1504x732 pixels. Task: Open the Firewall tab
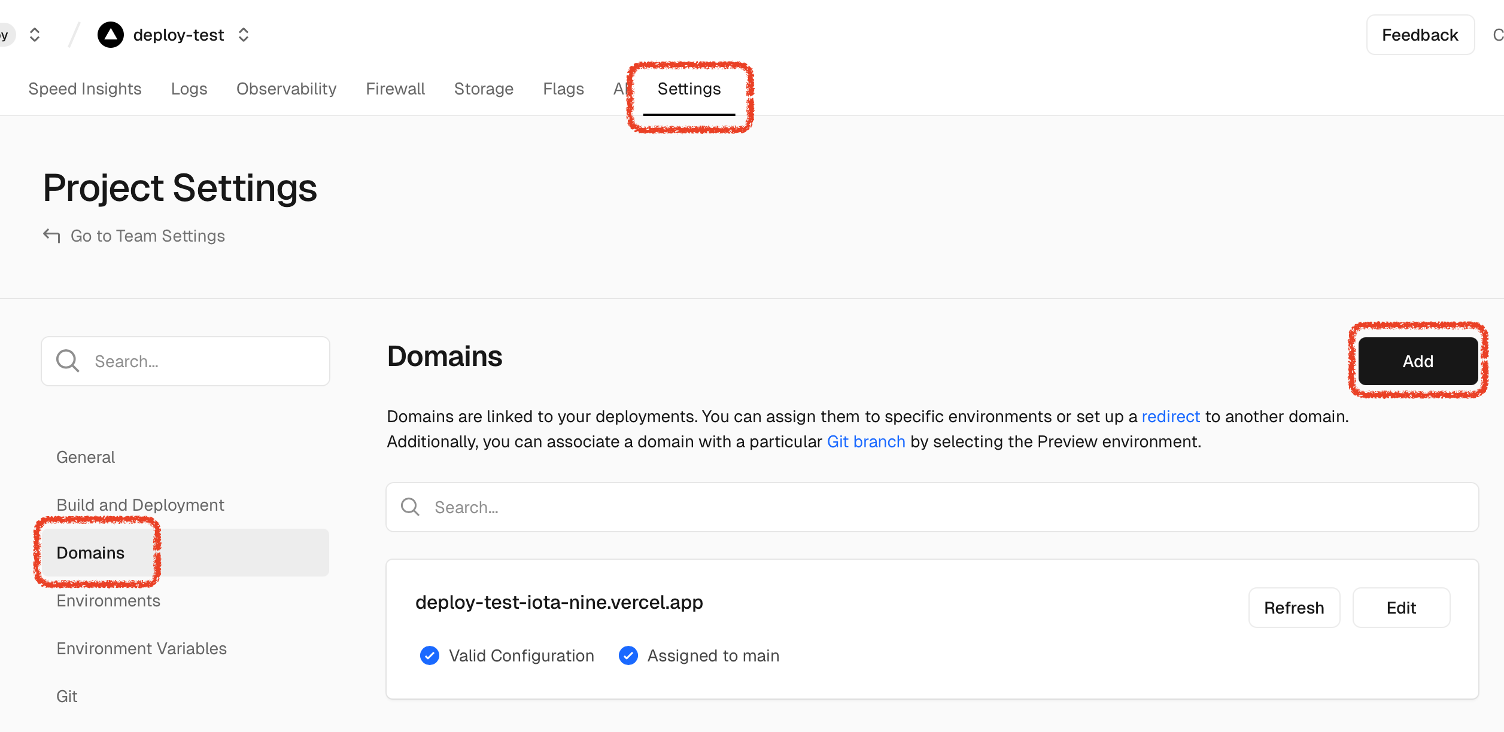tap(395, 89)
